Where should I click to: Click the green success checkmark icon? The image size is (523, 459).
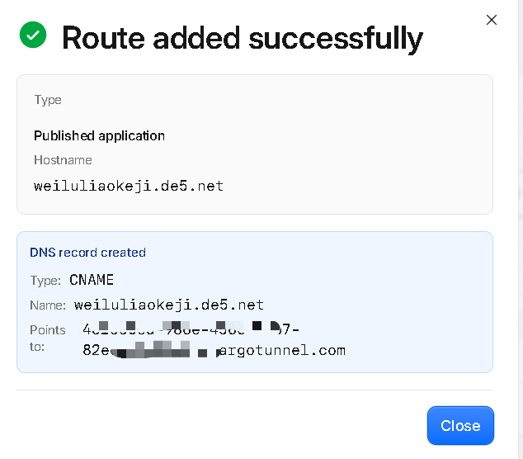point(33,35)
